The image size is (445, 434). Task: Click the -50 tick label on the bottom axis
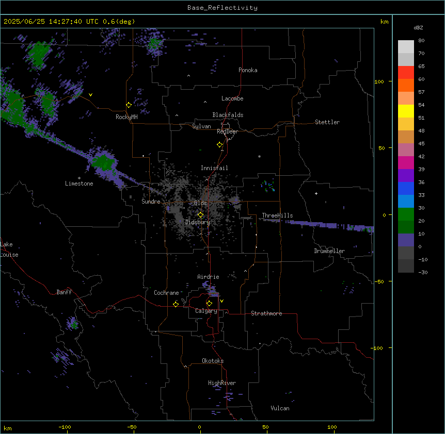[132, 427]
